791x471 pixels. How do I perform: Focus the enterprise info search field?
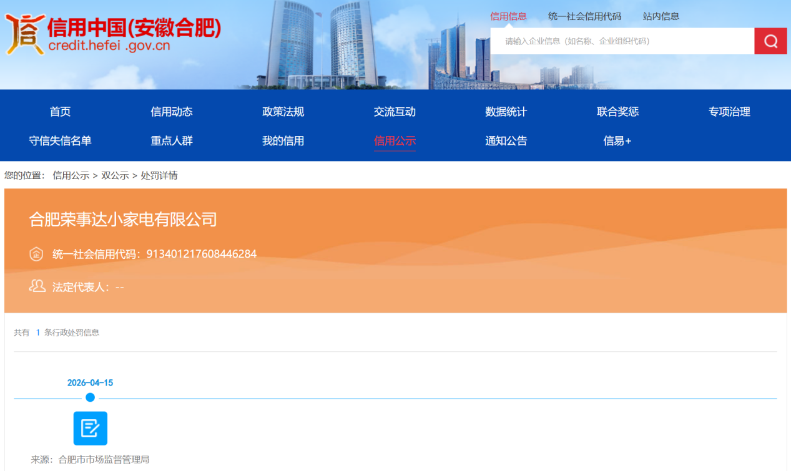[622, 41]
